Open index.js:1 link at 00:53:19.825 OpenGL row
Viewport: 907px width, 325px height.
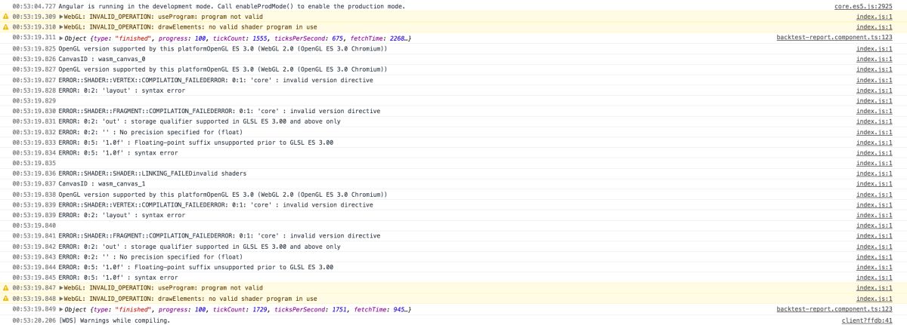874,48
